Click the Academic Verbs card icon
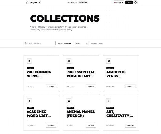 click(109, 61)
